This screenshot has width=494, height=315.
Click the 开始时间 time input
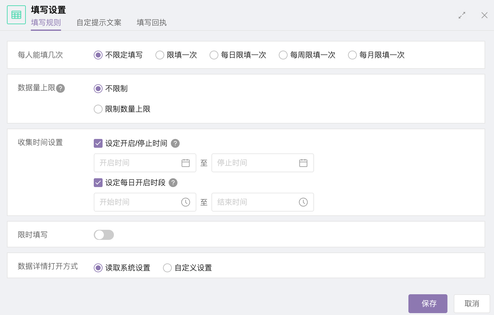[x=145, y=202]
